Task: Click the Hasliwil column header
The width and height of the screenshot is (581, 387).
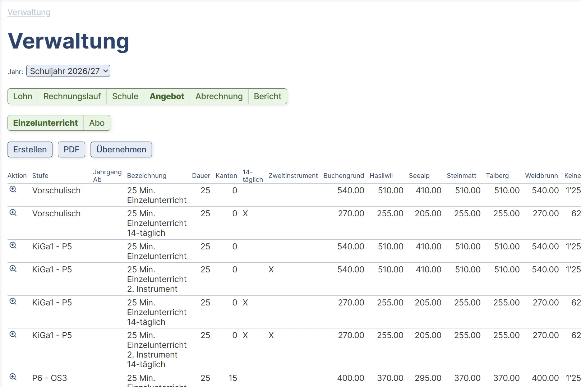Action: point(381,176)
